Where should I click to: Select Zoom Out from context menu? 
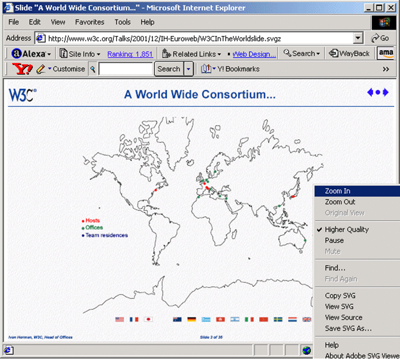coord(357,202)
